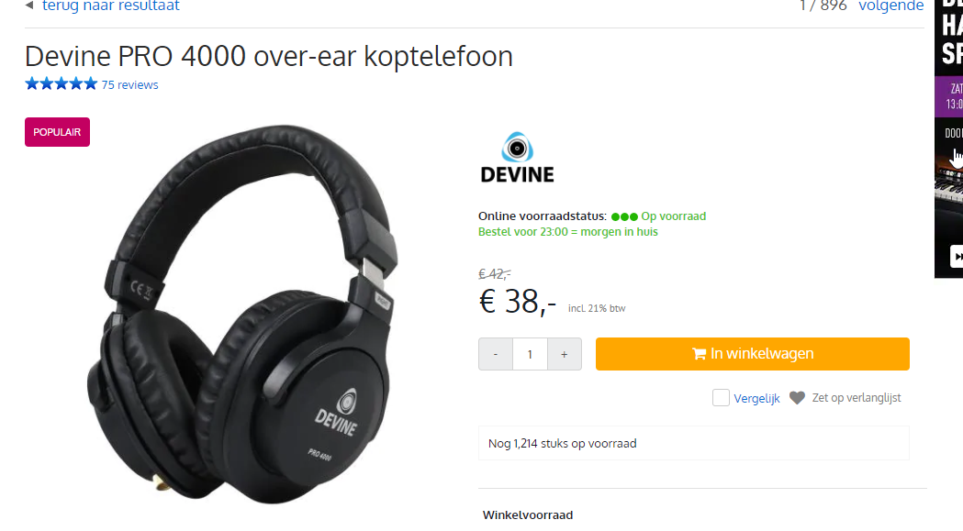Click Zet op verlanglijst text

(x=857, y=398)
